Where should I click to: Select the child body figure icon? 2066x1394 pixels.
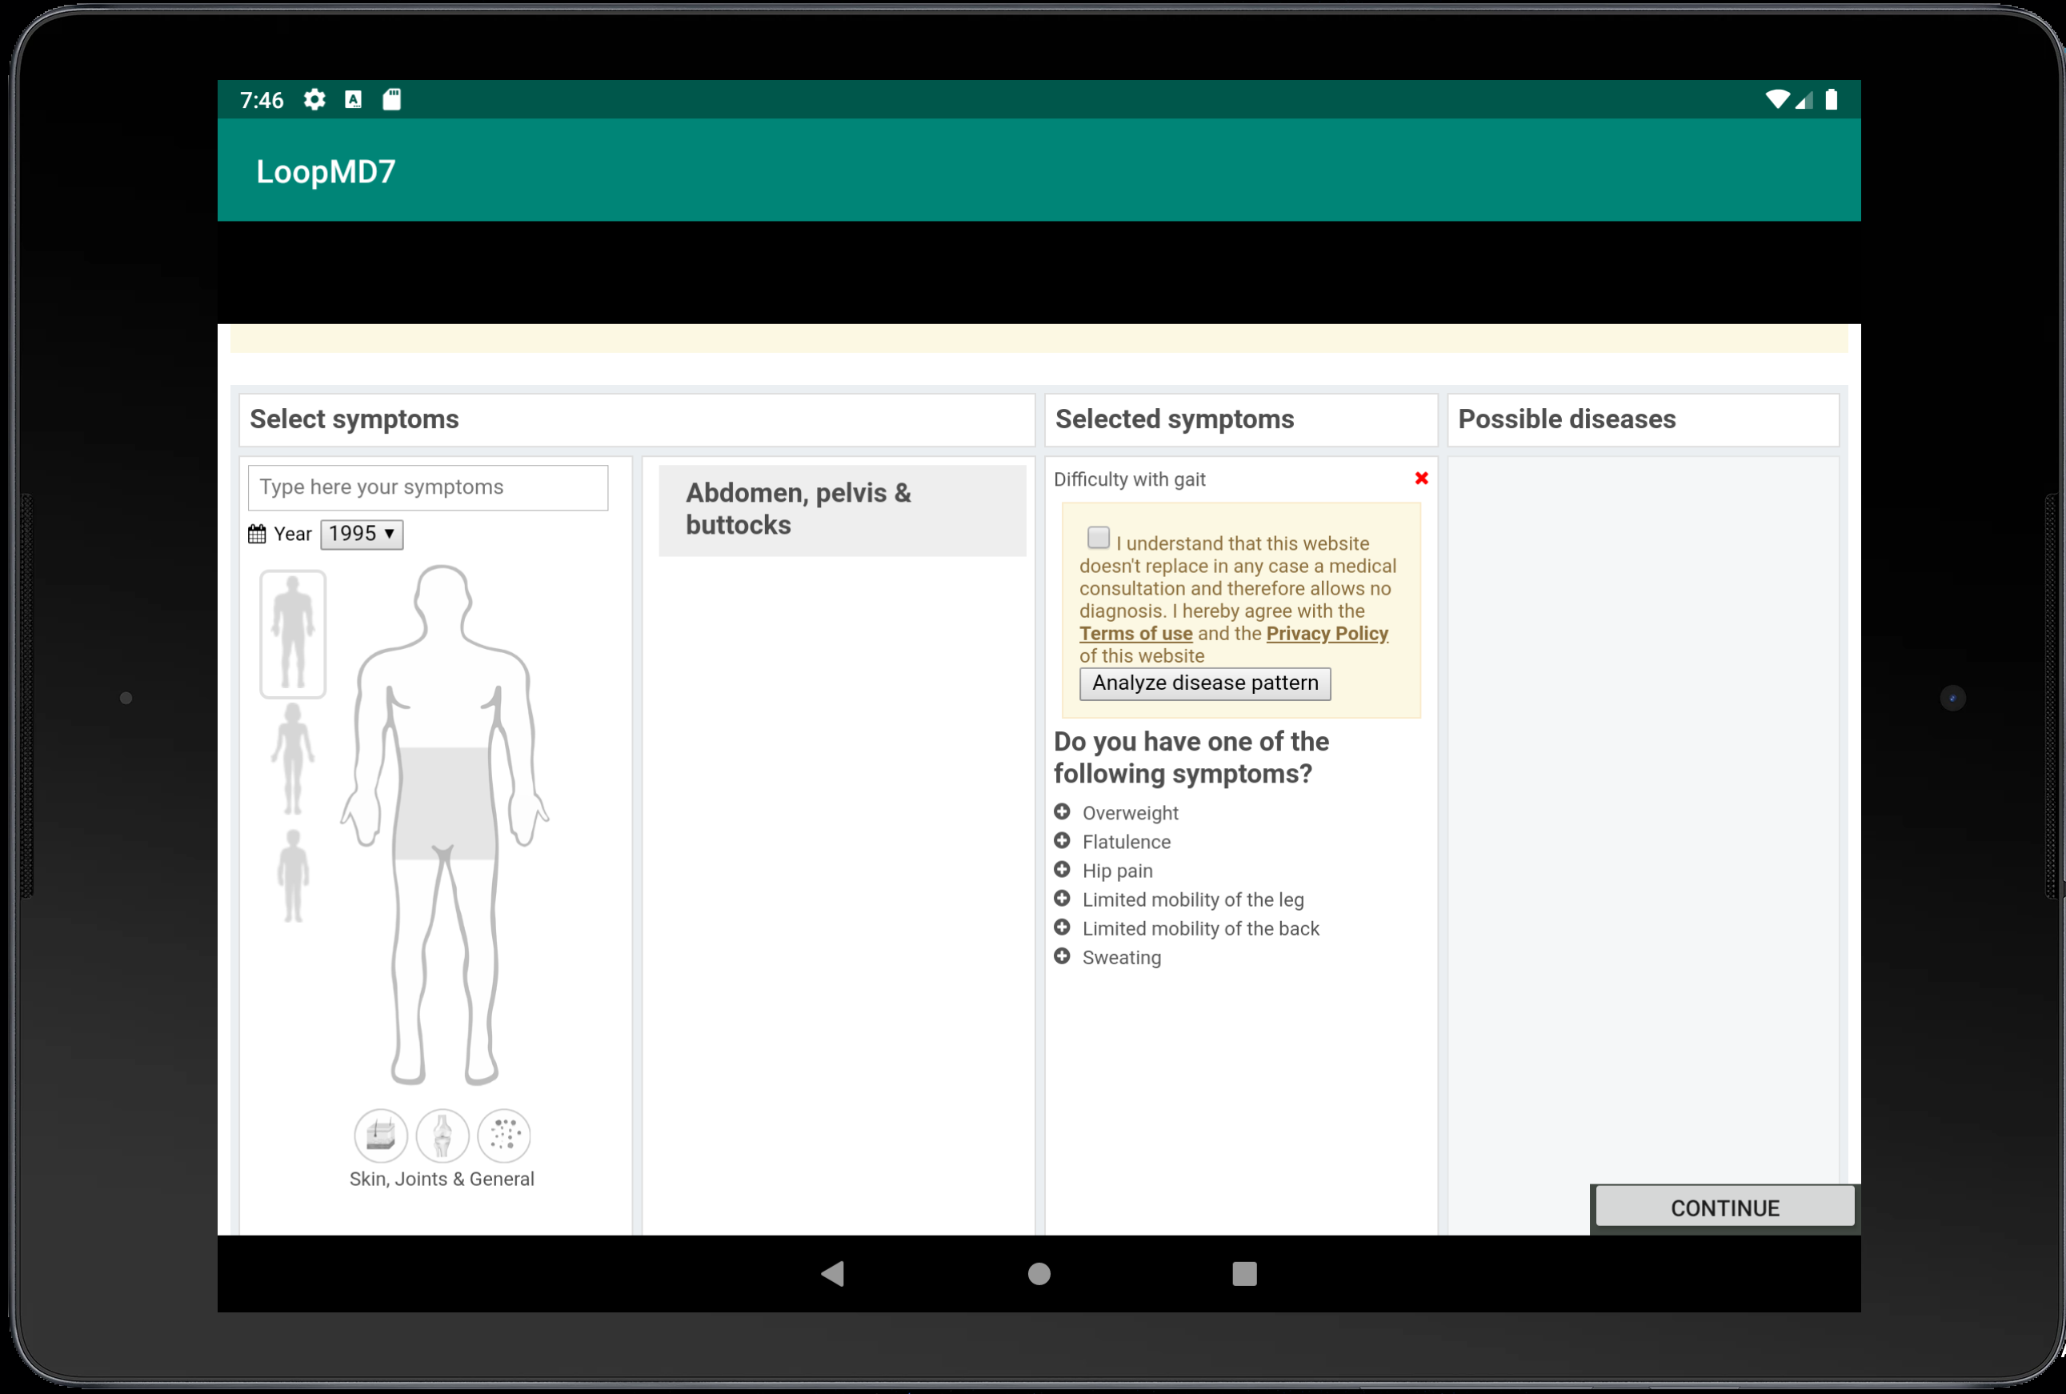[293, 875]
